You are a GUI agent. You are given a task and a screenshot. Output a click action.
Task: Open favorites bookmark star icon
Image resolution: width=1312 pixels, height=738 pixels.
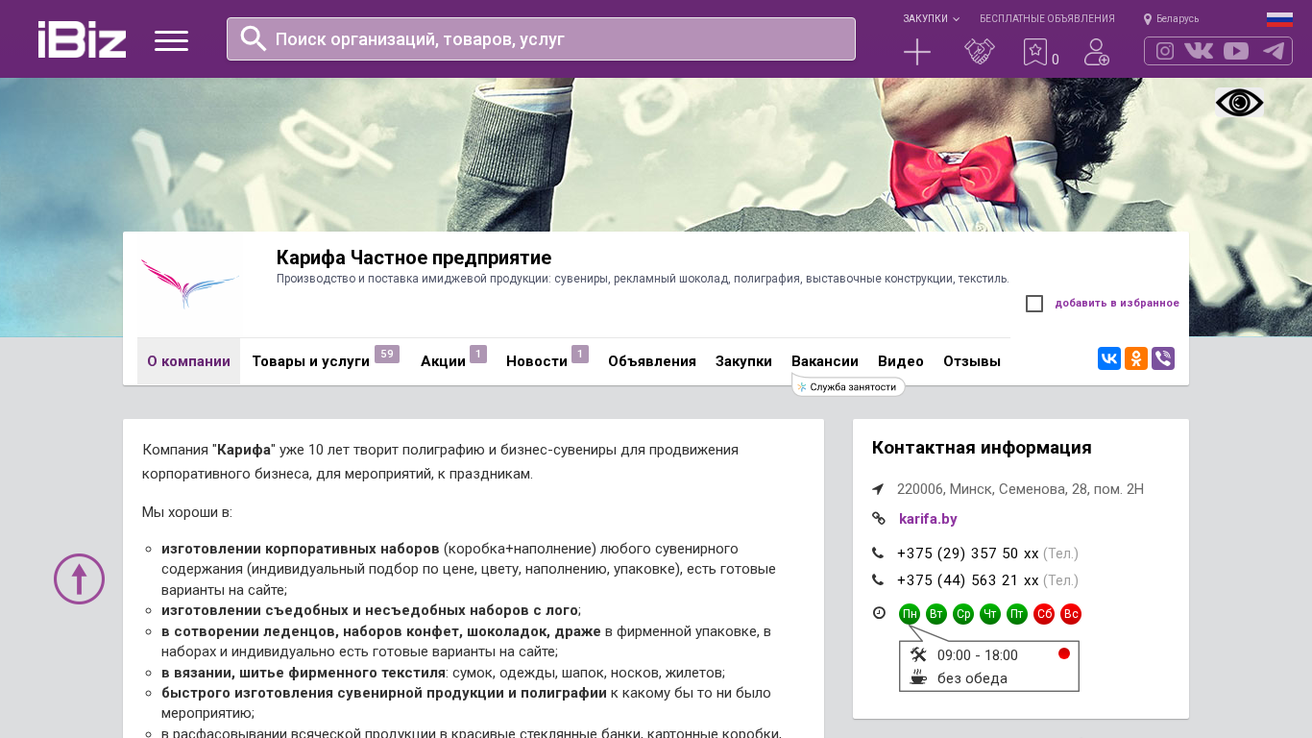1035,52
